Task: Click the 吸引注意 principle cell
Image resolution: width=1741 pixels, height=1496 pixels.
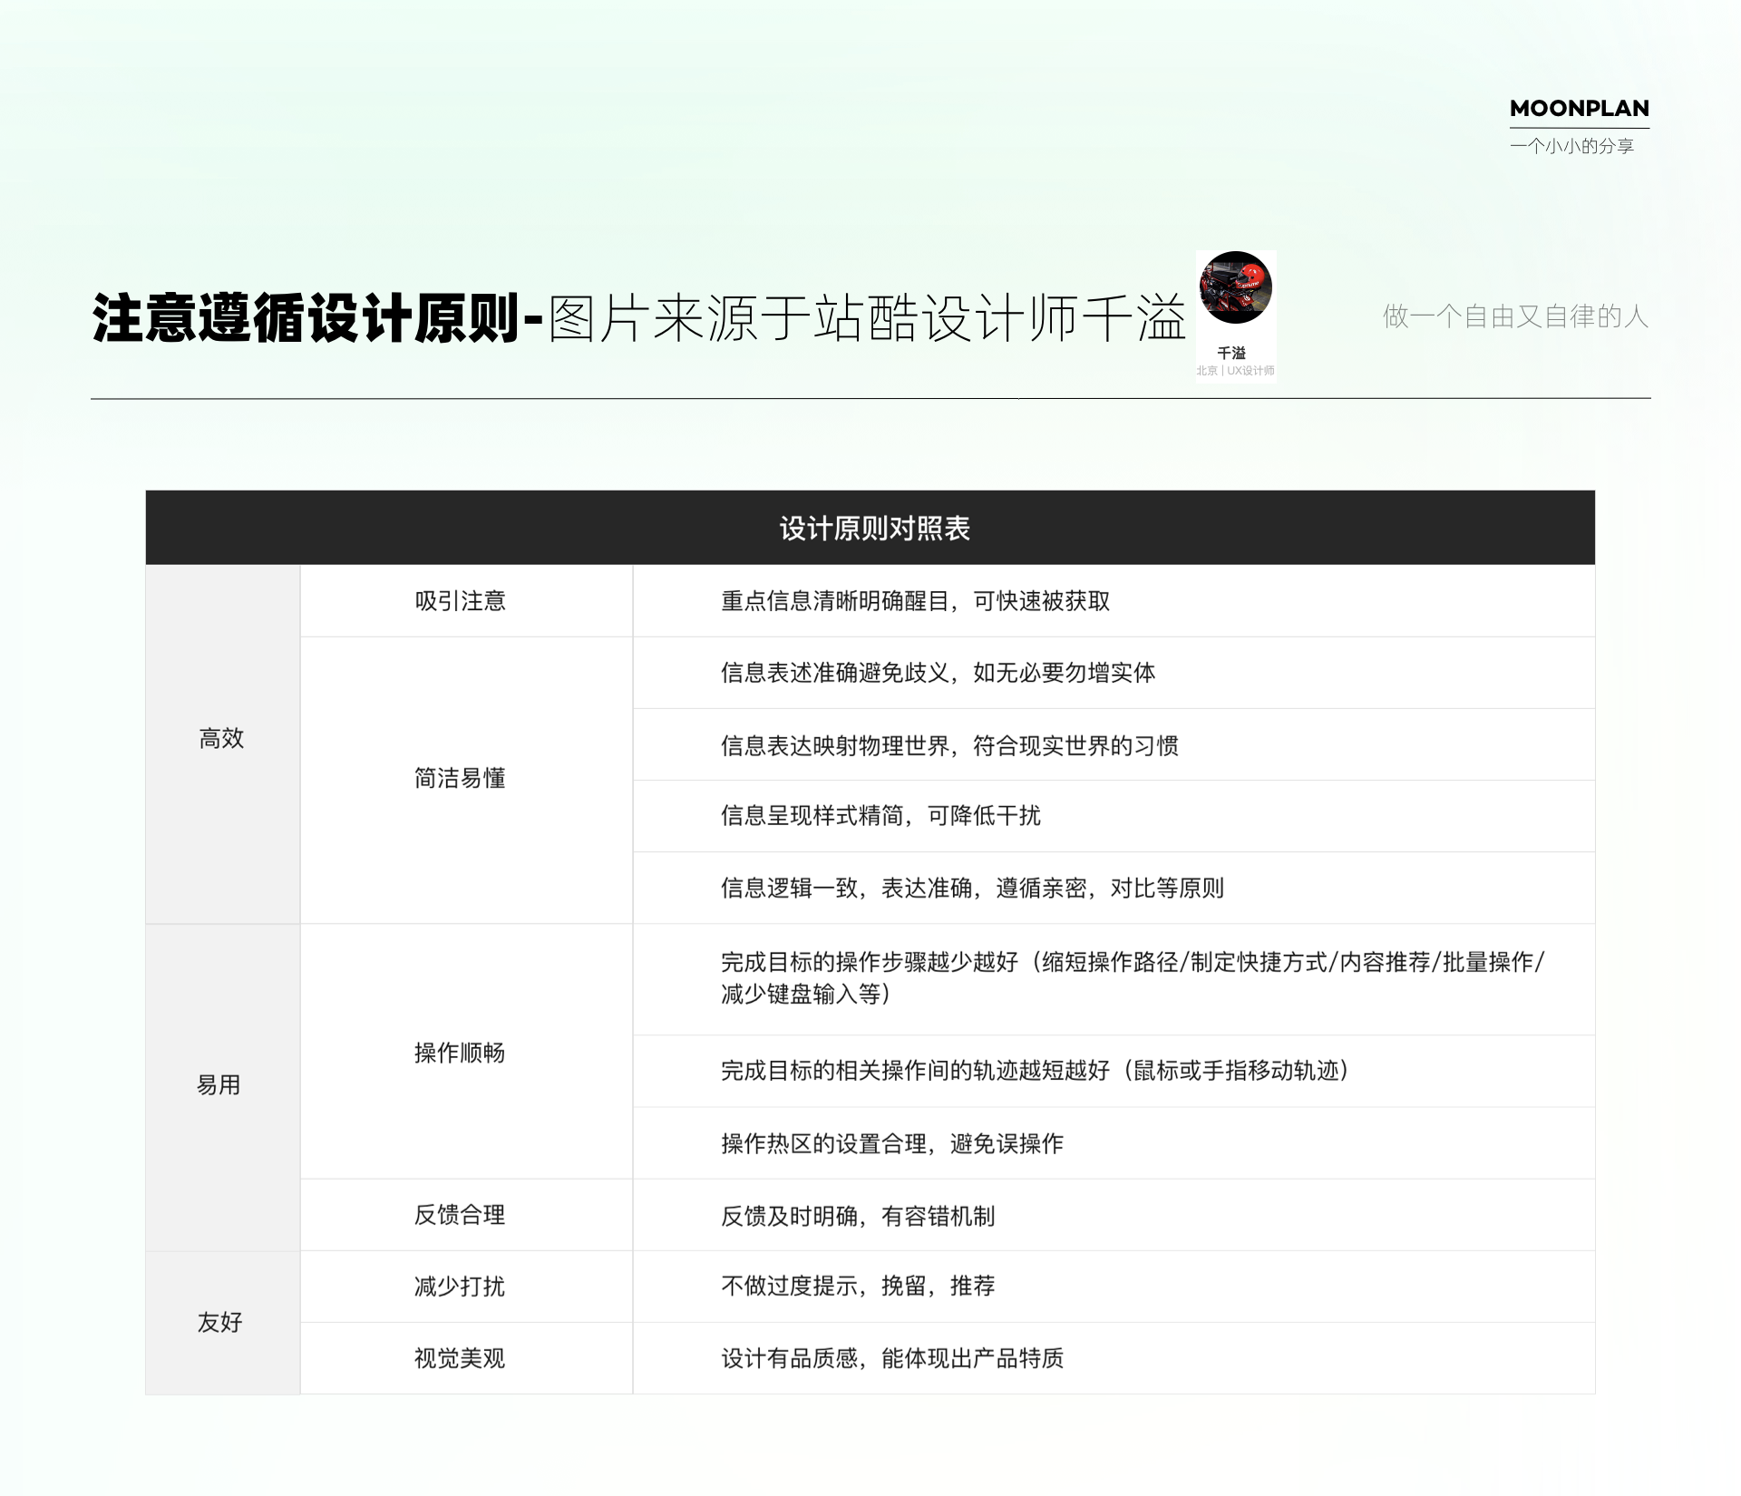Action: click(x=461, y=601)
